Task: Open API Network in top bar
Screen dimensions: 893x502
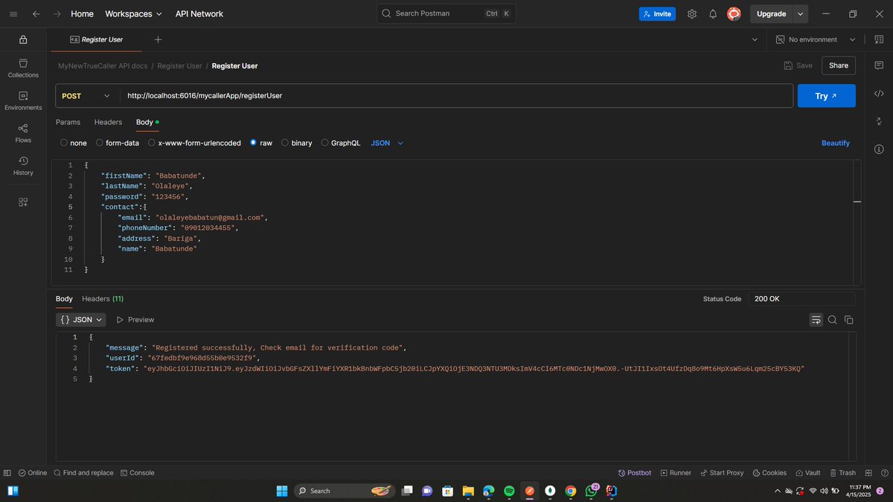Action: (199, 13)
